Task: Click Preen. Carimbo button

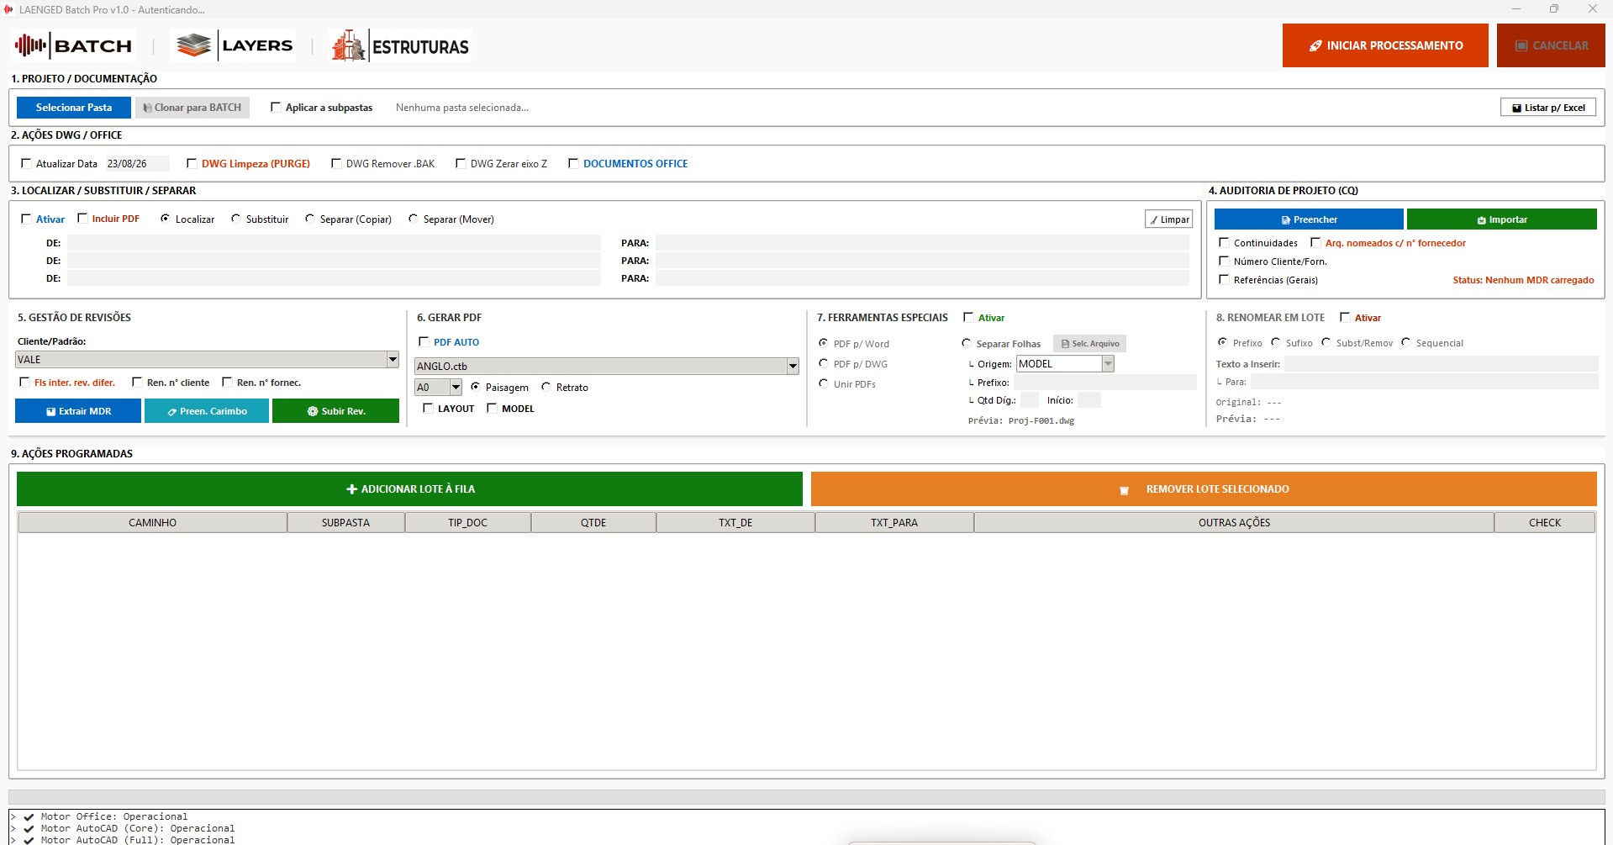Action: pyautogui.click(x=207, y=411)
